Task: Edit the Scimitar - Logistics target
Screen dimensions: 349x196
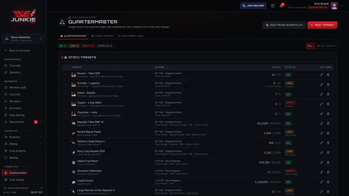Action: coord(322,84)
